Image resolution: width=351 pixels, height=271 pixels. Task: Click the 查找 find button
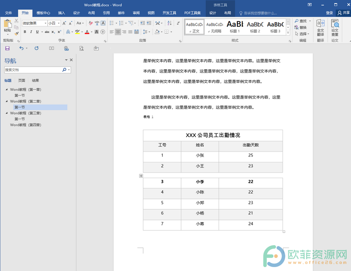click(x=301, y=21)
